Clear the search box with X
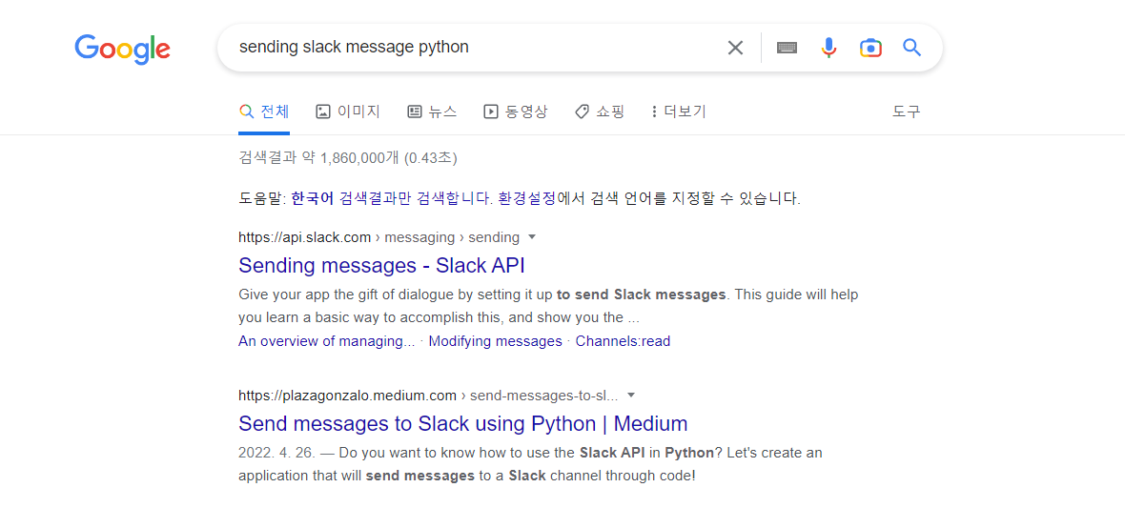 pos(735,48)
